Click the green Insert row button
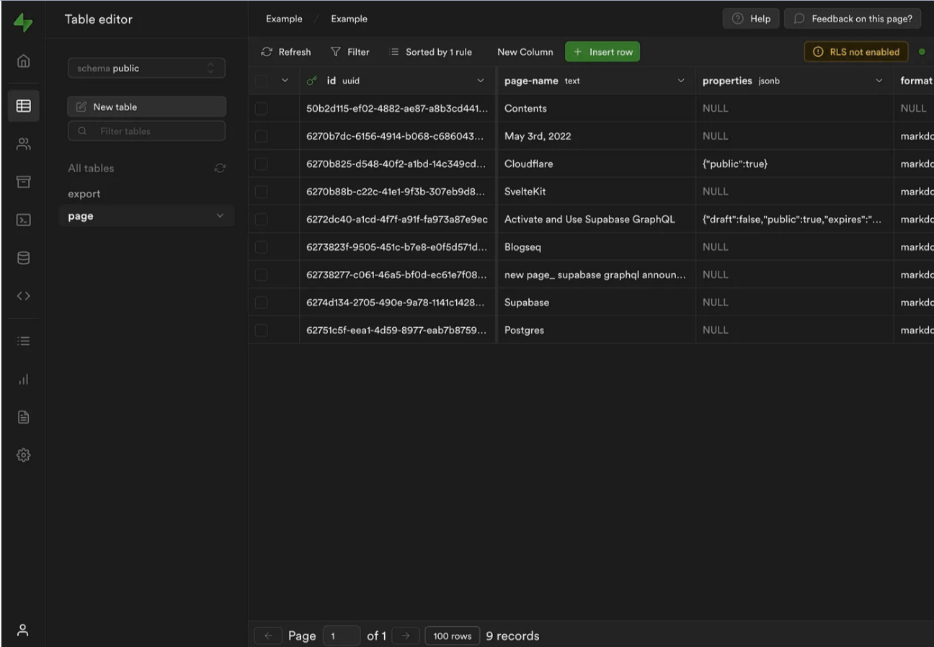This screenshot has width=934, height=647. [x=602, y=52]
